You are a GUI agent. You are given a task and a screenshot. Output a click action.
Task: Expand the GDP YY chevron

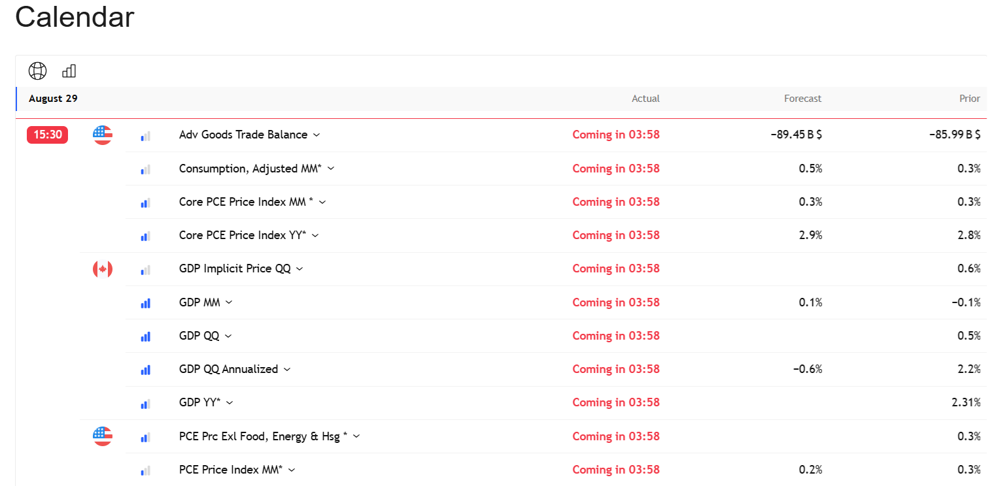(229, 402)
